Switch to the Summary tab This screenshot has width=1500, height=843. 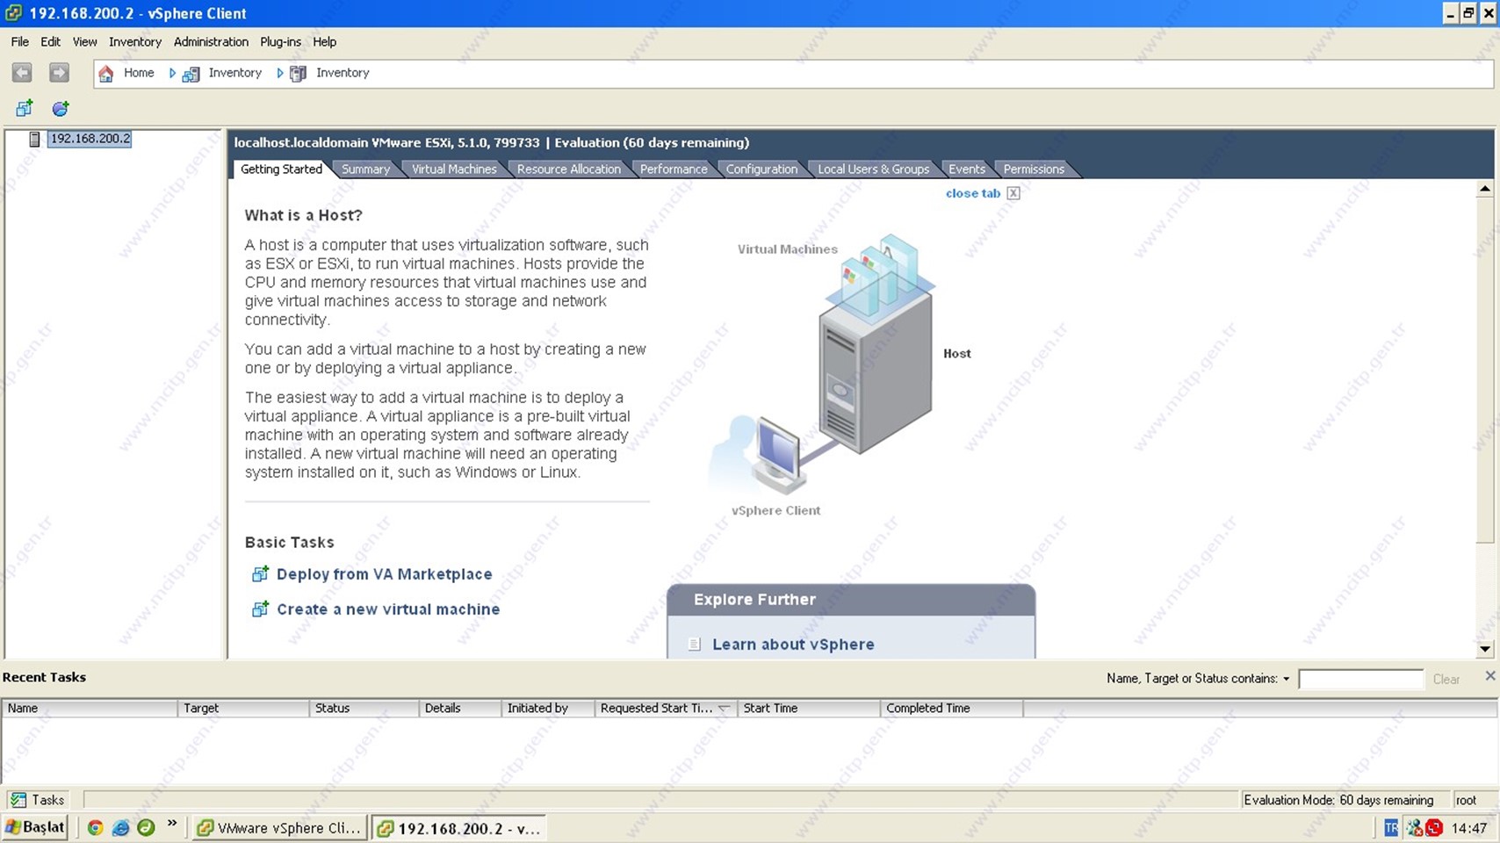pos(365,169)
